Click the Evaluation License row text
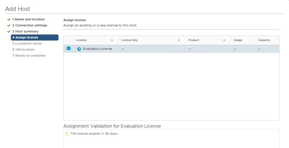The image size is (289, 148). click(x=98, y=49)
